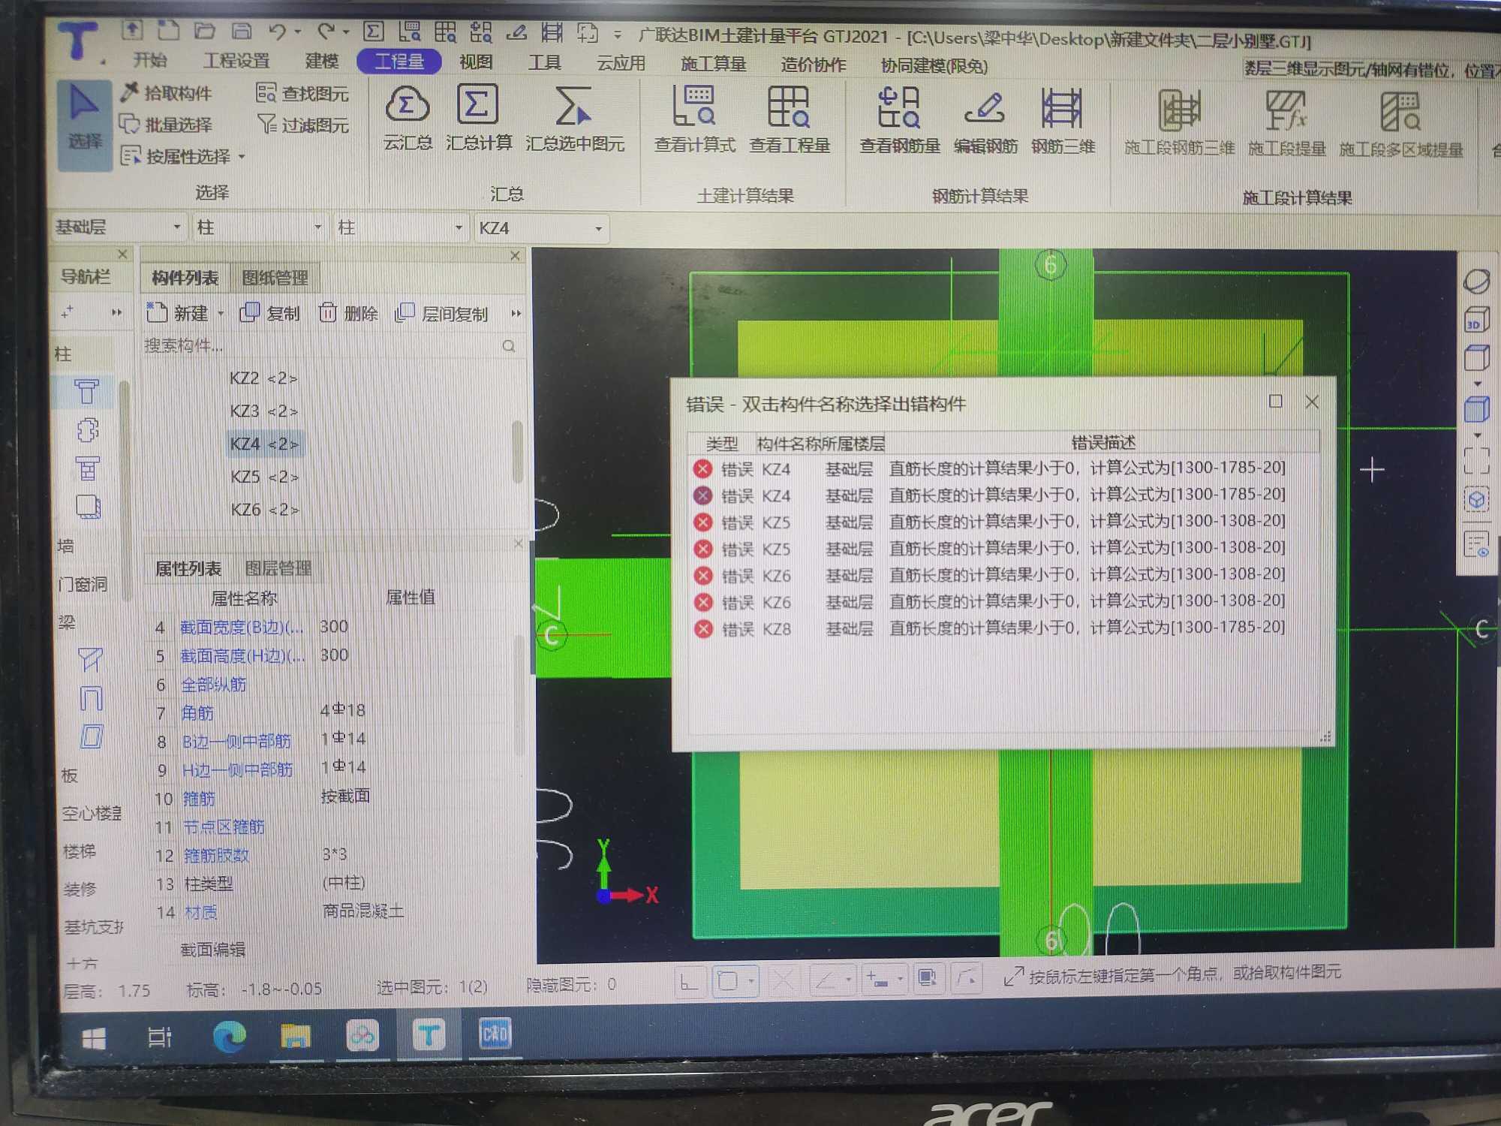Viewport: 1501px width, 1126px height.
Task: Open the 云应用 tab
Action: point(621,63)
